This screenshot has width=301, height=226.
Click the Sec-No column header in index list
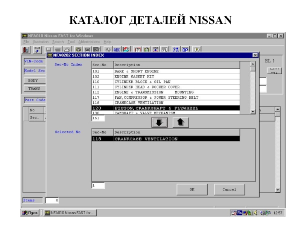(102, 65)
